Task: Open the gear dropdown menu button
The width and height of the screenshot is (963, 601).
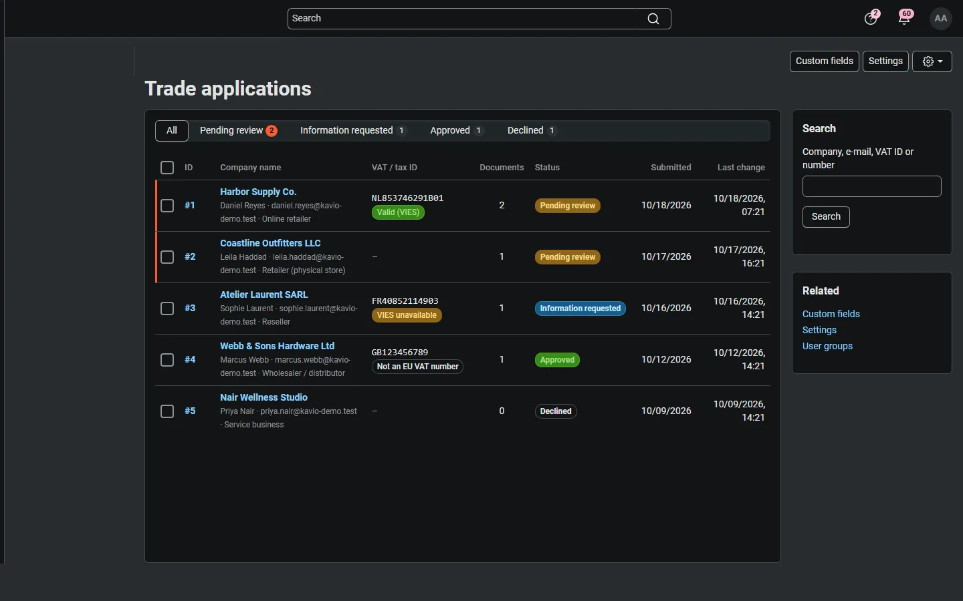Action: coord(932,61)
